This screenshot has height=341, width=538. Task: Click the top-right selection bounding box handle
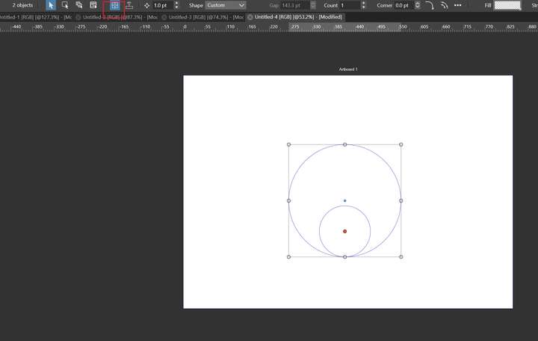(401, 144)
